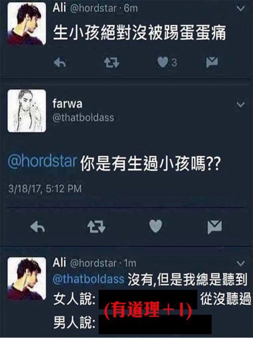Open Ali's avatar on the bottom reply
The height and width of the screenshot is (338, 253).
click(x=27, y=279)
